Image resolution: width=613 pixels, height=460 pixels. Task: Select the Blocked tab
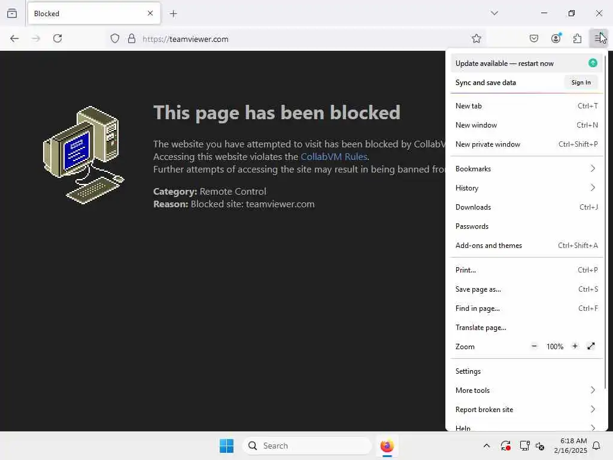tap(94, 13)
